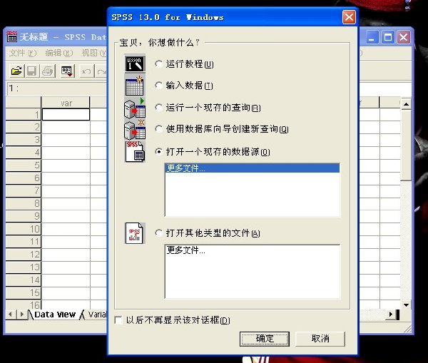Viewport: 428px width, 363px height.
Task: Click the 确定 button
Action: [x=265, y=339]
